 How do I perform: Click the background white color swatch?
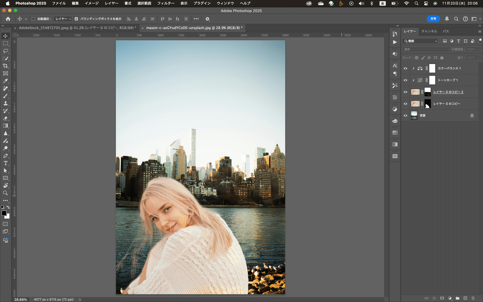coord(7,216)
